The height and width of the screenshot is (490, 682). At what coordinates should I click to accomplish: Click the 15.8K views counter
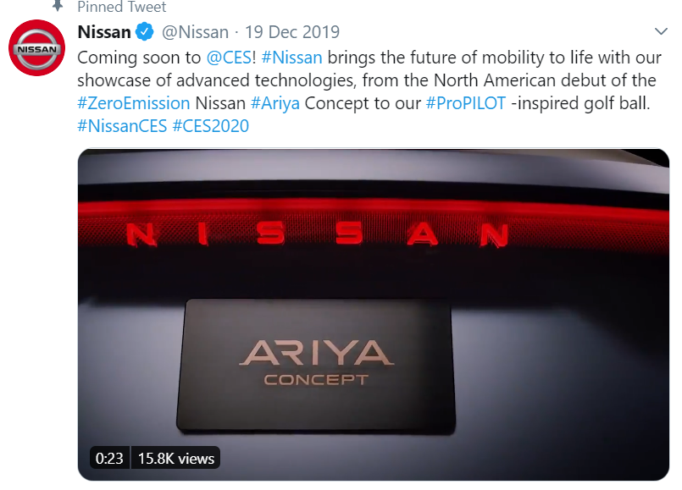tap(175, 458)
